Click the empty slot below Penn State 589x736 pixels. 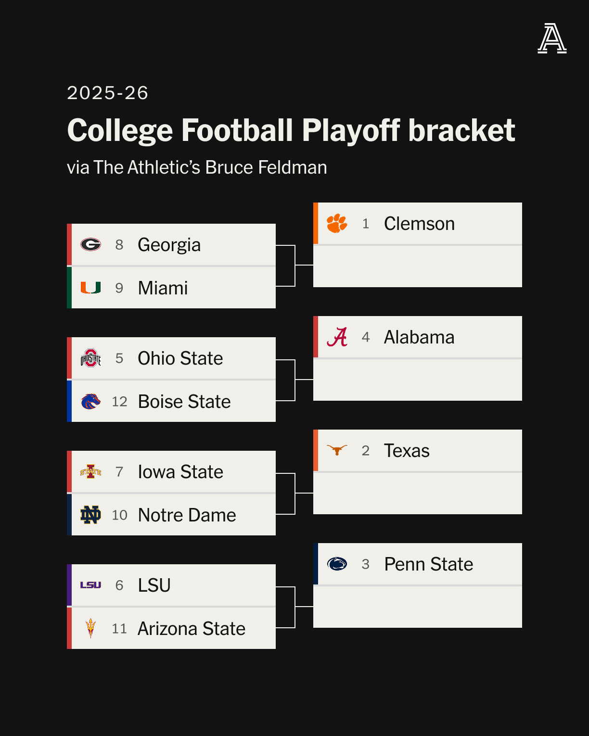click(x=418, y=607)
